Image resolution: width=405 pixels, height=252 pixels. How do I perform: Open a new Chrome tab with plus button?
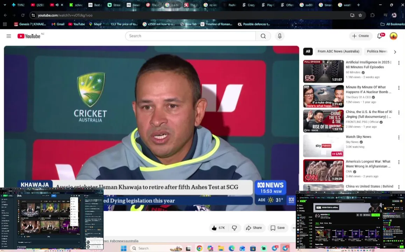[358, 5]
